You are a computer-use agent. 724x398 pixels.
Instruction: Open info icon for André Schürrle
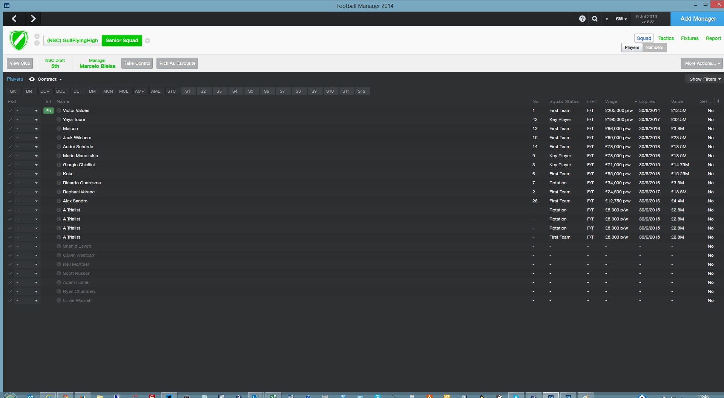pyautogui.click(x=59, y=147)
